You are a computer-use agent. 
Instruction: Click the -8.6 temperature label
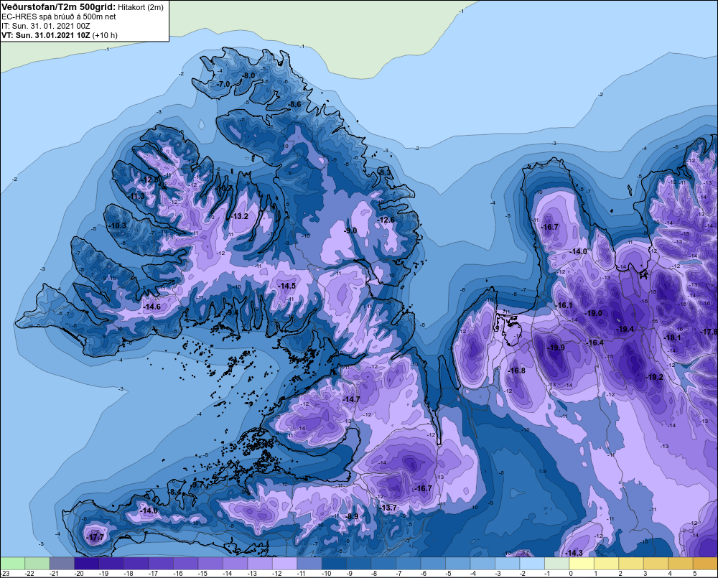294,104
